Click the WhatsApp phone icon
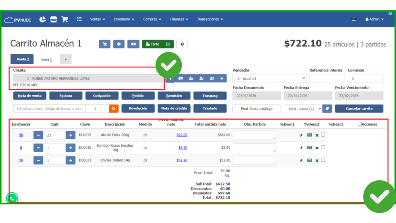The image size is (396, 223). (12, 198)
